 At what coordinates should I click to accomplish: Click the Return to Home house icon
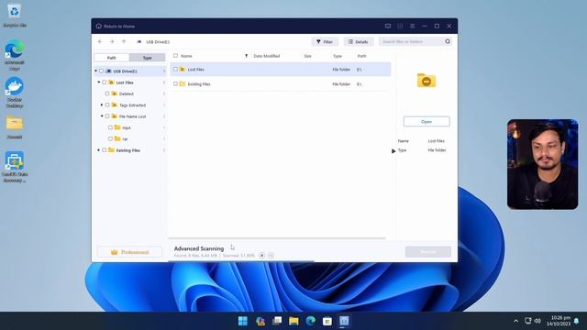coord(99,27)
